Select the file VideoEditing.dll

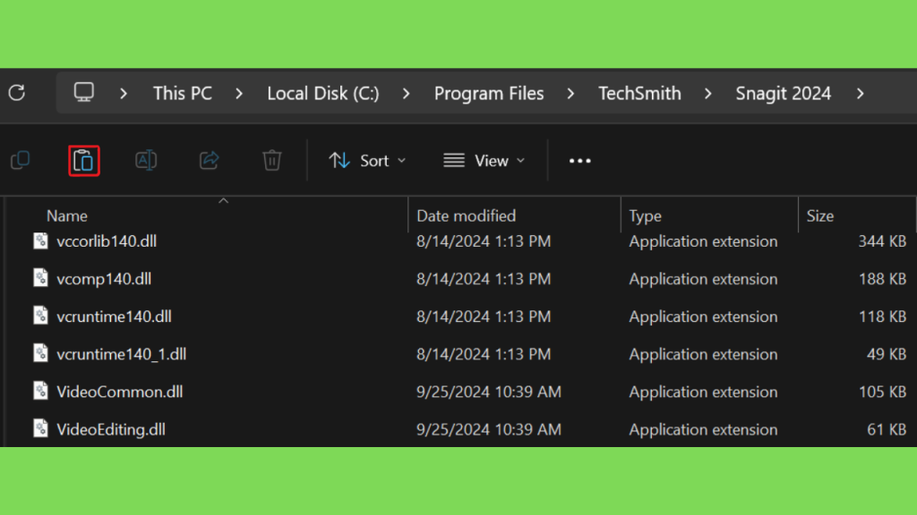click(110, 429)
